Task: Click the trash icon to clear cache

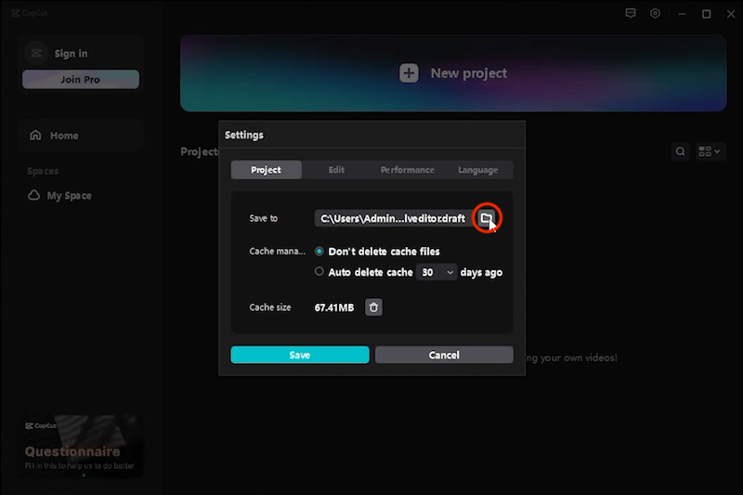Action: click(x=373, y=307)
